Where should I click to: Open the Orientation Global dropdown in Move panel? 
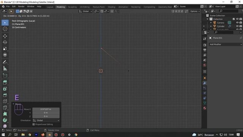click(x=46, y=120)
